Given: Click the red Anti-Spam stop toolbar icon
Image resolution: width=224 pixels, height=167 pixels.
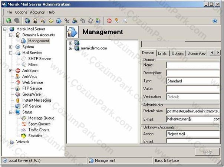Looking at the screenshot, I should [x=109, y=21].
